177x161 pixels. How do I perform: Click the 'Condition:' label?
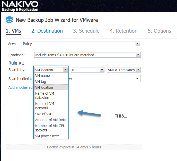pyautogui.click(x=16, y=55)
